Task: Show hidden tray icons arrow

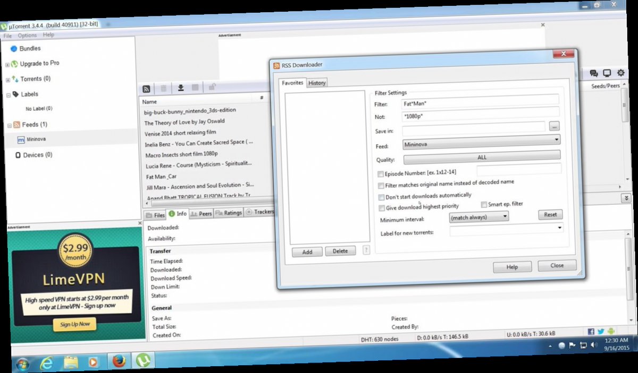Action: pyautogui.click(x=550, y=346)
